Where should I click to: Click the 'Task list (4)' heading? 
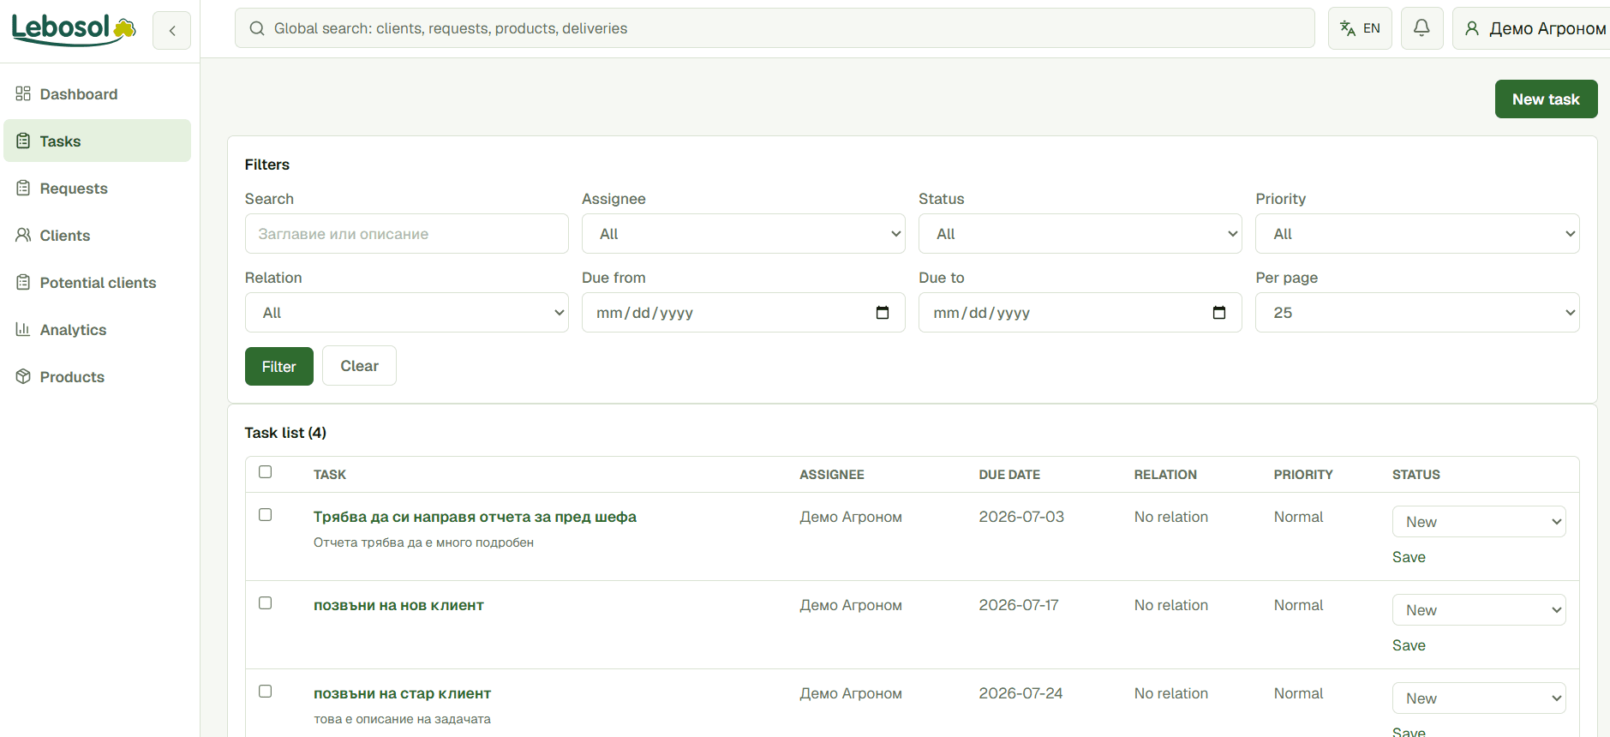click(x=285, y=433)
